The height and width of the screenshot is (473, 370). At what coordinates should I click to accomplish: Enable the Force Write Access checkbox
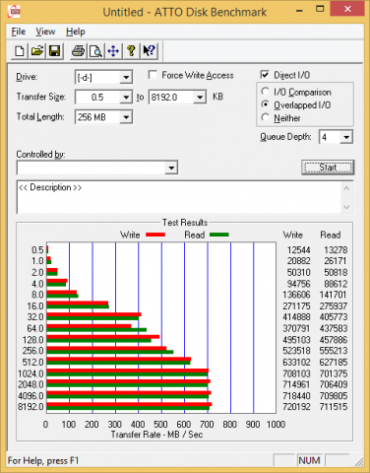153,75
